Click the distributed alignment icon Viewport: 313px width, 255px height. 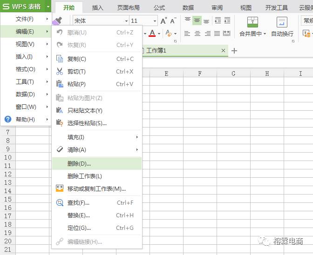tap(226, 34)
